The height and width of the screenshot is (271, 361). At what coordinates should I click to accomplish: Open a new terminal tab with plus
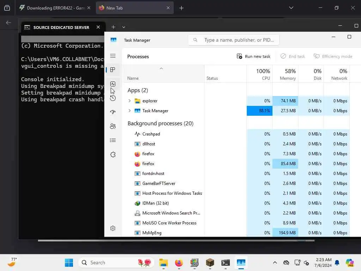click(x=113, y=27)
